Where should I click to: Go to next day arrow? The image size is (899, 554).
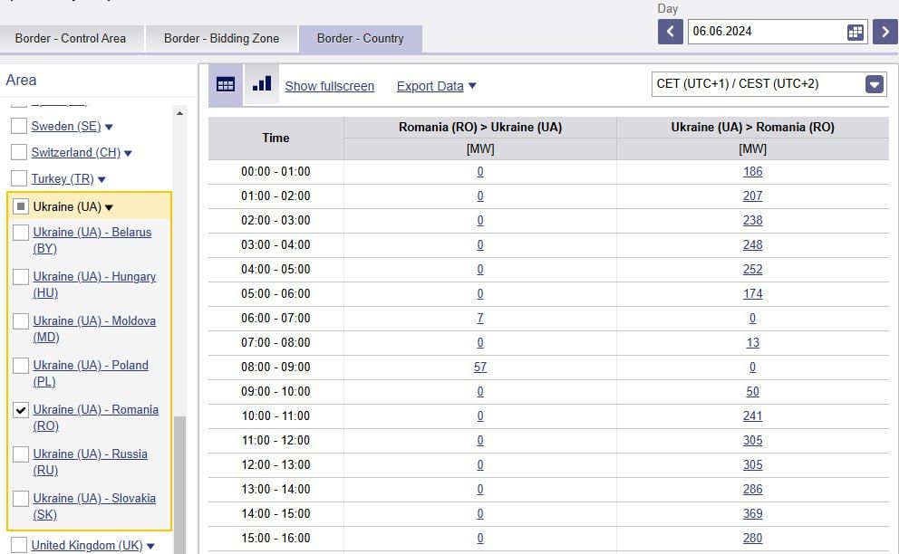click(x=884, y=32)
